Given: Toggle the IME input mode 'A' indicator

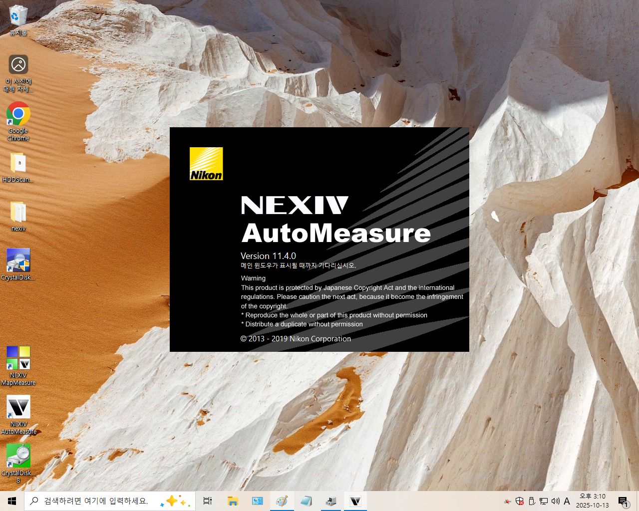Looking at the screenshot, I should pos(567,501).
